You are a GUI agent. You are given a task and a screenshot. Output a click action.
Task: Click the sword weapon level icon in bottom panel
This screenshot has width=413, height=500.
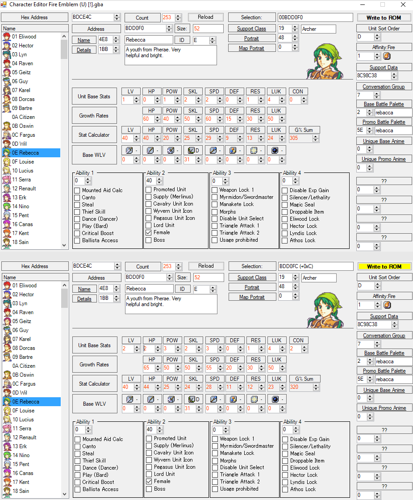(x=129, y=399)
